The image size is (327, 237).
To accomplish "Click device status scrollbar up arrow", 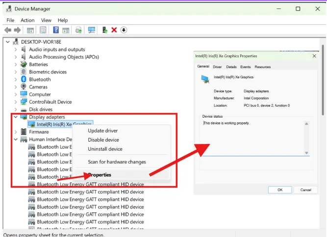I will pyautogui.click(x=306, y=124).
